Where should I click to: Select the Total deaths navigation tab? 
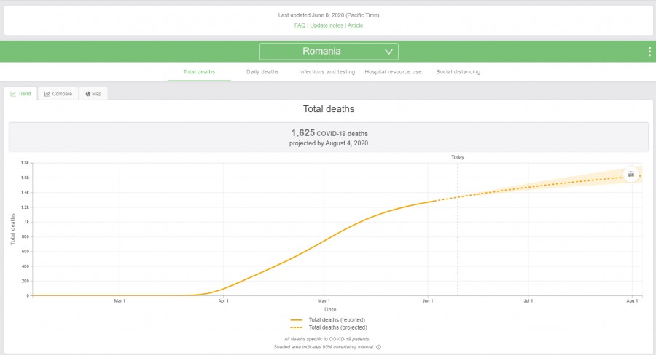click(199, 72)
